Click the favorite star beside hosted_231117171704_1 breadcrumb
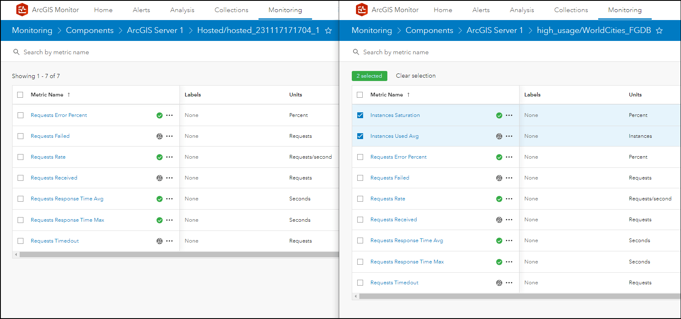This screenshot has width=681, height=319. 328,30
